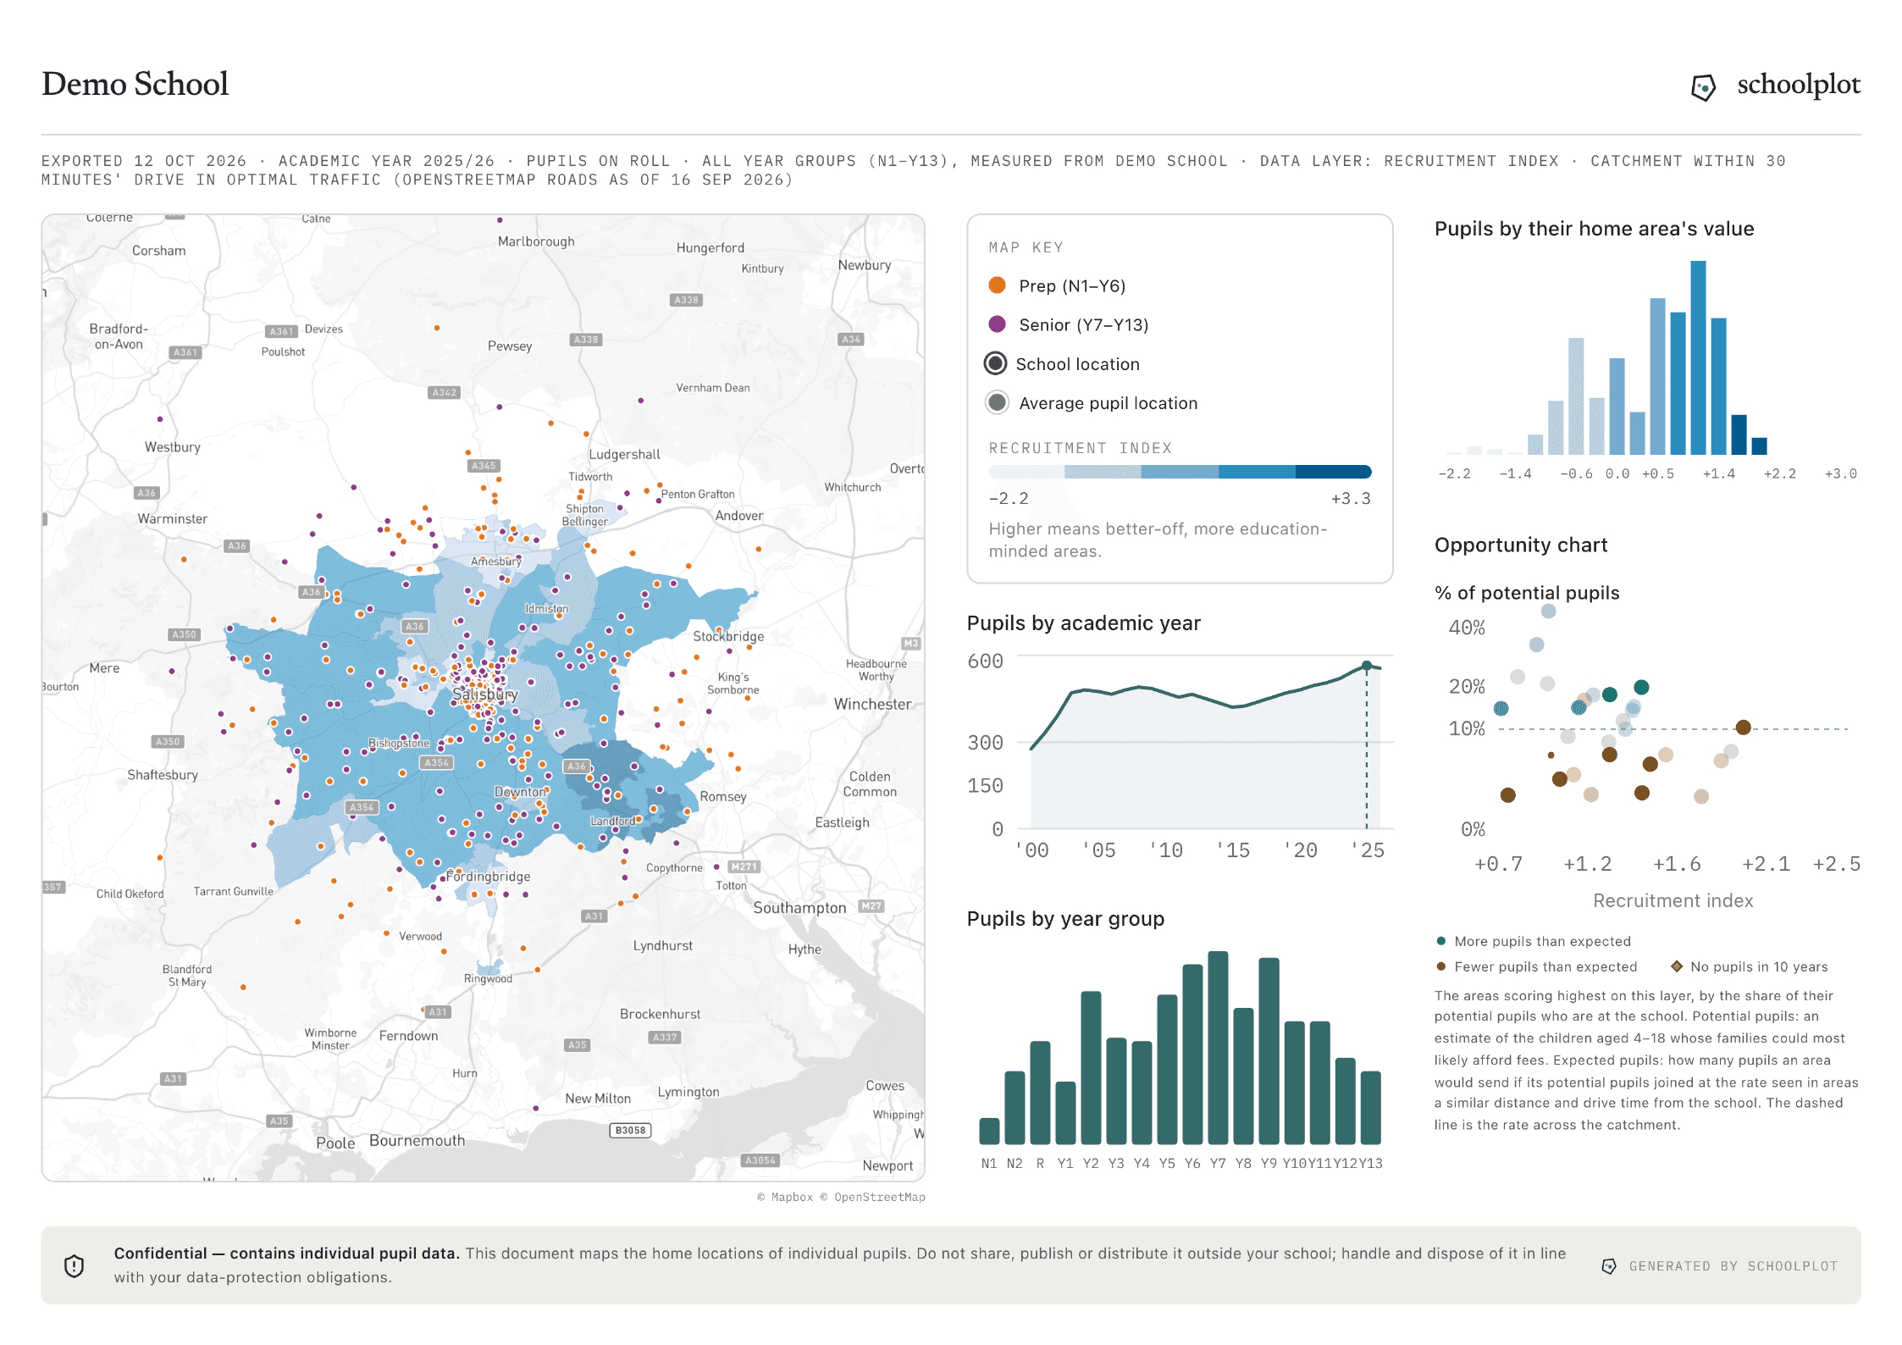Click the Demo School title
This screenshot has width=1902, height=1345.
(135, 84)
